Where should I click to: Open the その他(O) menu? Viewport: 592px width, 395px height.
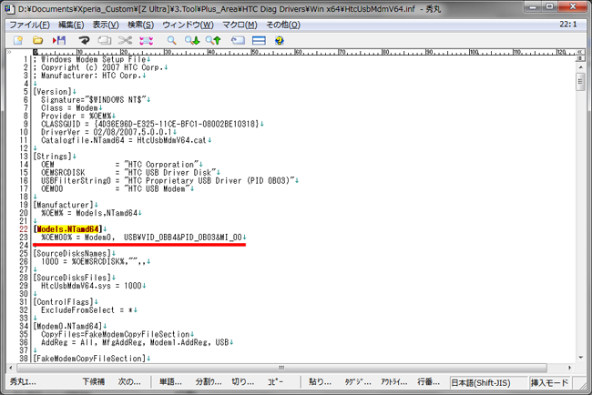tap(283, 25)
